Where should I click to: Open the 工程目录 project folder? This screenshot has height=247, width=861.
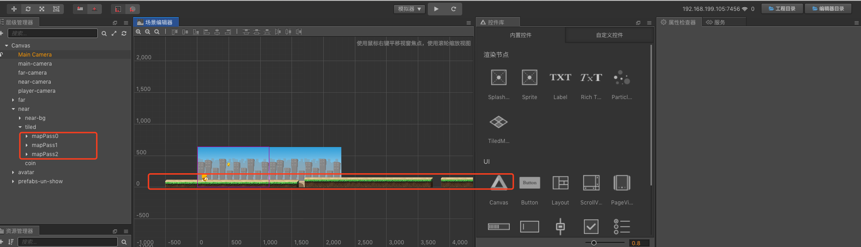tap(782, 9)
